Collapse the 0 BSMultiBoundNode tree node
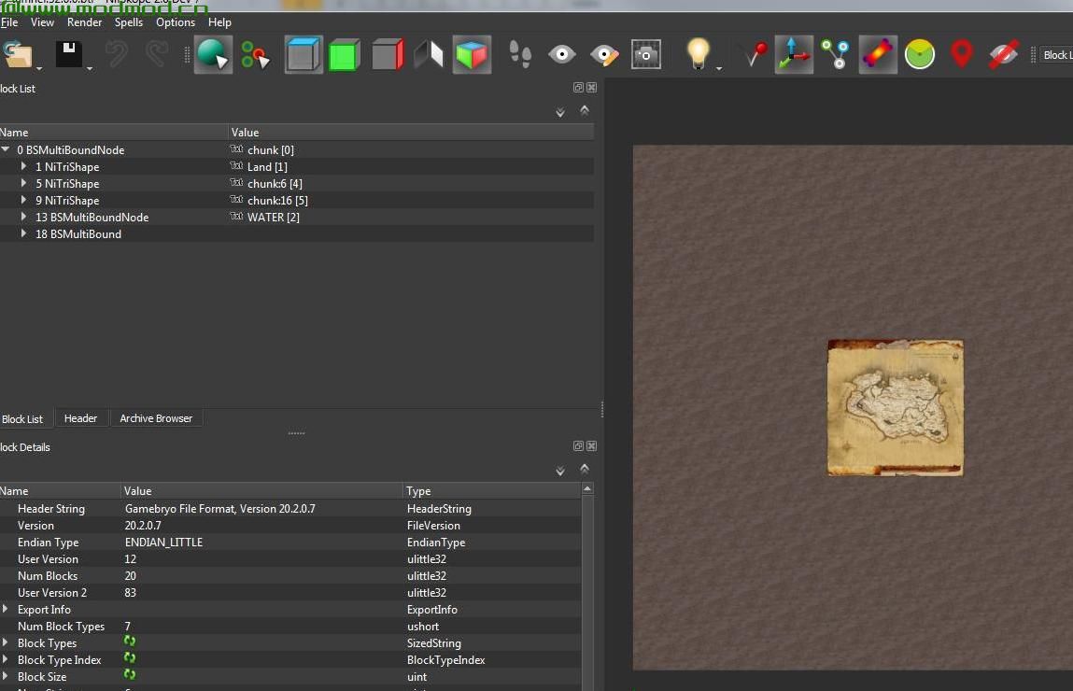The image size is (1073, 691). tap(6, 149)
